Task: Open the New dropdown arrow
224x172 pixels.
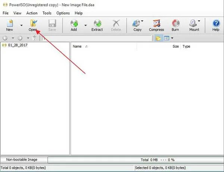Action: tap(21, 25)
